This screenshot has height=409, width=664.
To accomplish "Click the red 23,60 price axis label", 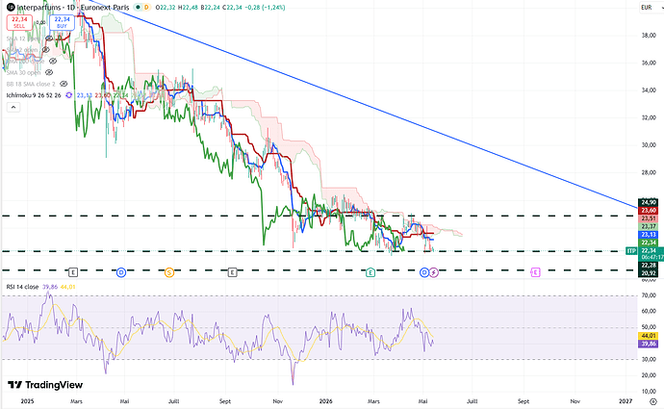I will pos(649,211).
